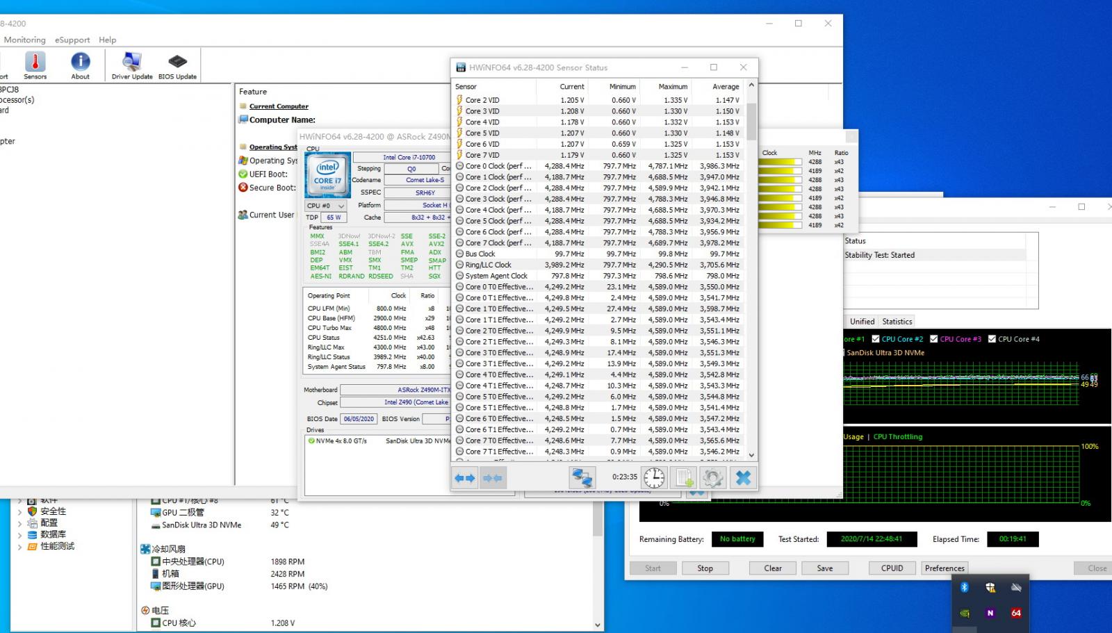The image size is (1112, 633).
Task: Uncheck the CPU Core #2 checkbox
Action: pyautogui.click(x=876, y=339)
